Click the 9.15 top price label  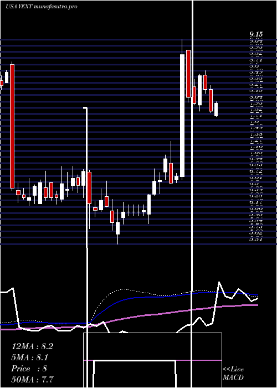tap(256, 34)
